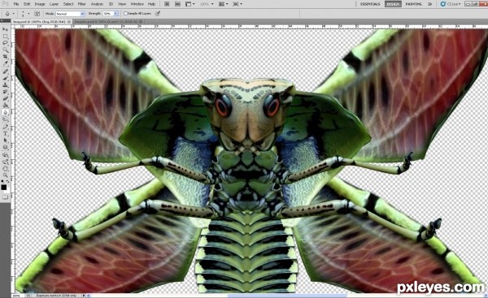488x298 pixels.
Task: Launch Mini Bridge from application bar
Action: 177,4
